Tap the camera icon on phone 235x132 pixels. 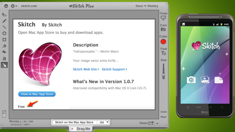[x=191, y=80]
